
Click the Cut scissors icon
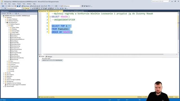pyautogui.click(x=42, y=6)
